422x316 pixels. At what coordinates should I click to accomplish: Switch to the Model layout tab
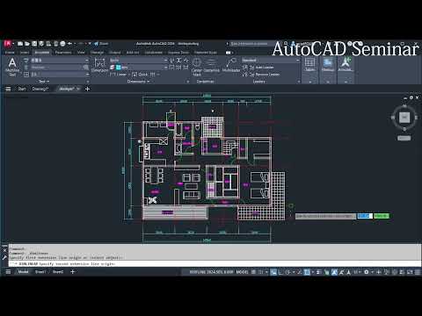[23, 272]
